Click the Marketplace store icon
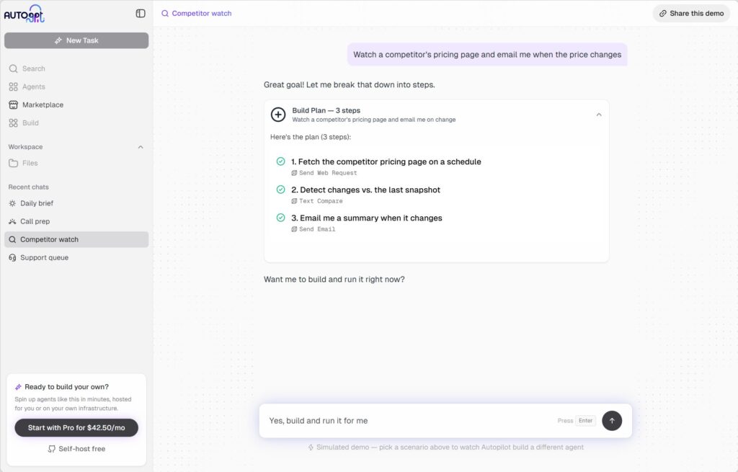The width and height of the screenshot is (738, 472). pyautogui.click(x=13, y=105)
